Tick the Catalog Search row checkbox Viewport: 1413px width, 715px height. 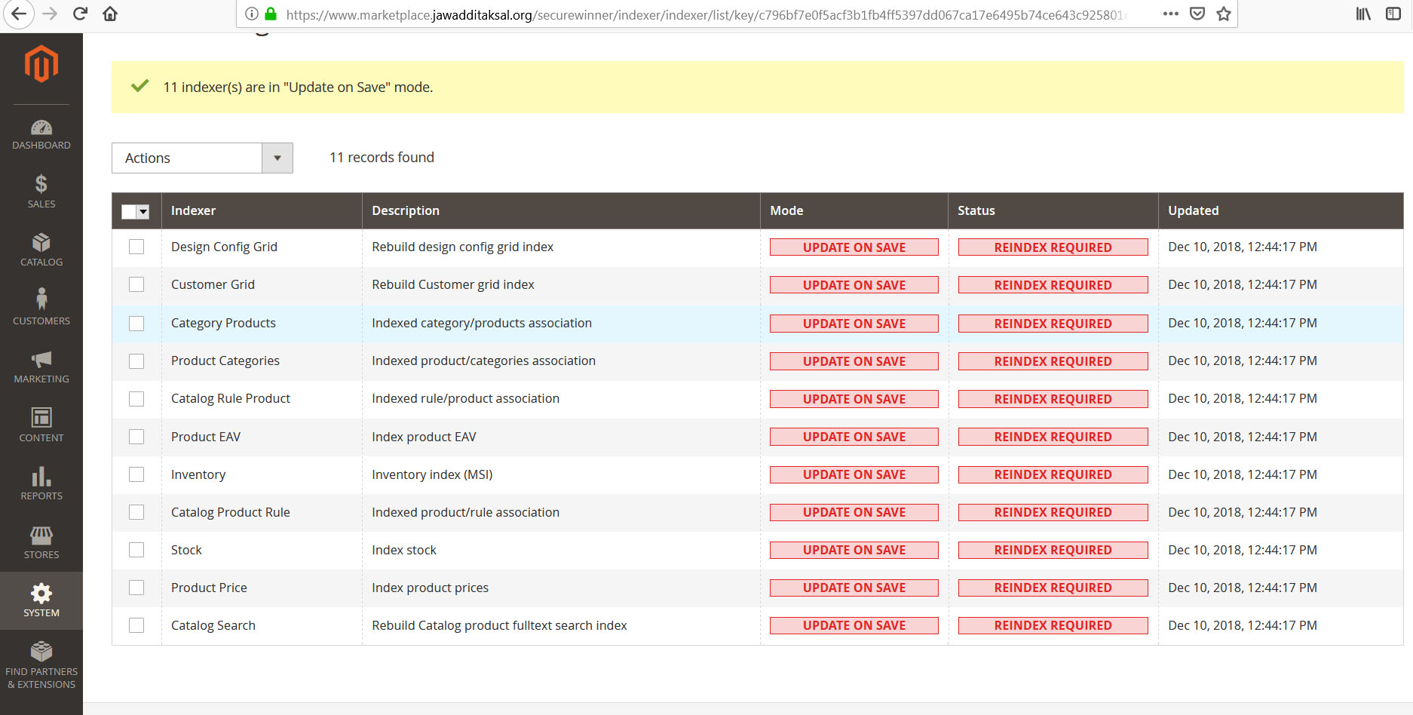tap(136, 625)
